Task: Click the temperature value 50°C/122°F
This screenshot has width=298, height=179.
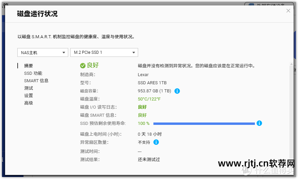Action: coord(149,99)
